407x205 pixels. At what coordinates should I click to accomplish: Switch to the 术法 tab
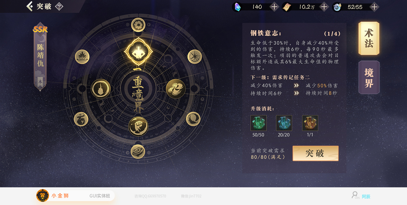(x=369, y=38)
